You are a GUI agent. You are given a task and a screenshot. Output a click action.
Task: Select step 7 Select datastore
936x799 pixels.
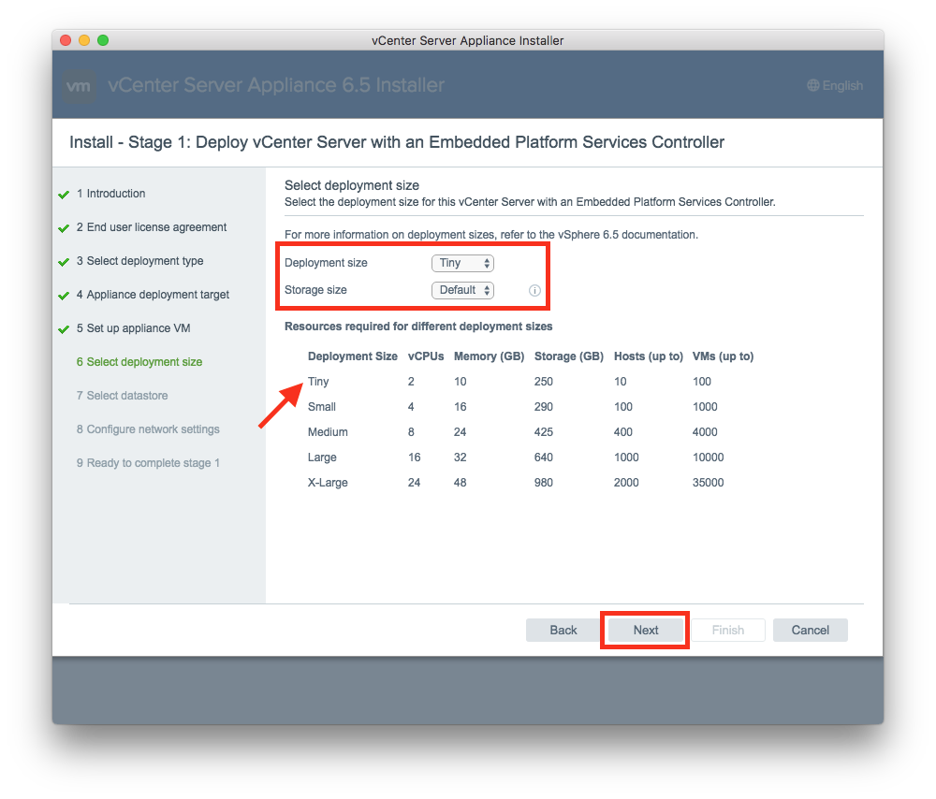[122, 396]
